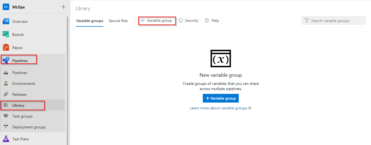Open Task groups in the sidebar

click(33, 116)
